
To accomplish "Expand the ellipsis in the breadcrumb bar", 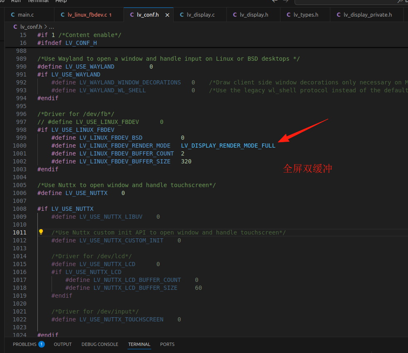I will [52, 26].
